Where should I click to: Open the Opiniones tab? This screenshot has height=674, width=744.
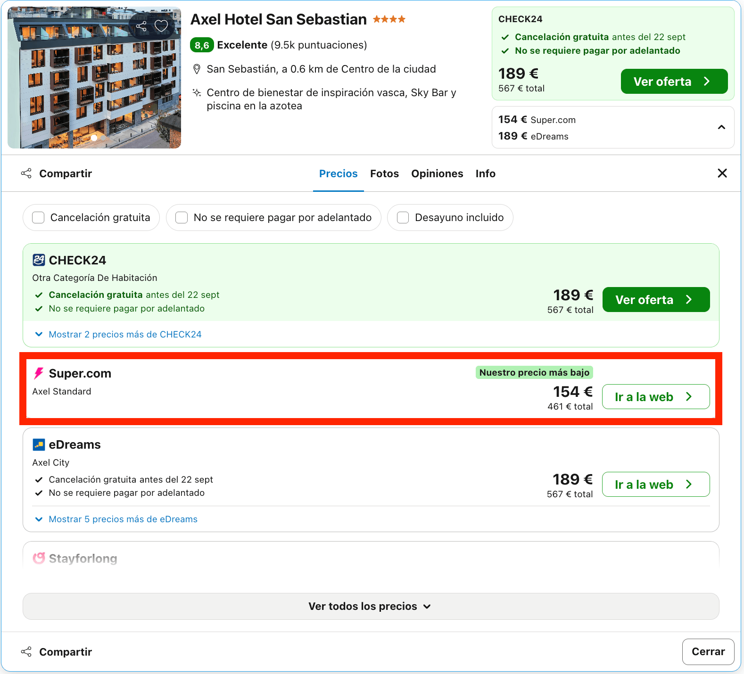pyautogui.click(x=437, y=173)
